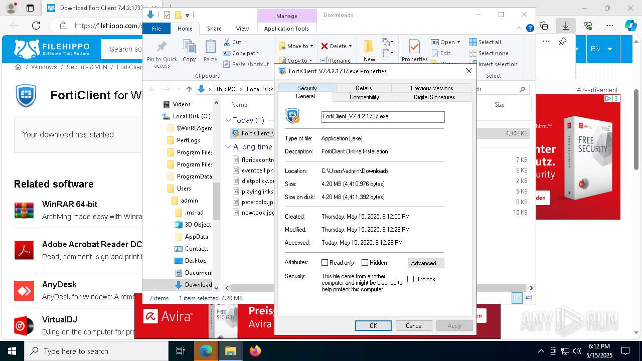Launch Firefox from the taskbar

255,351
